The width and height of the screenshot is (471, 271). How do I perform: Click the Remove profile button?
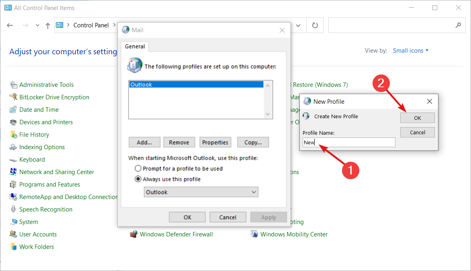179,142
